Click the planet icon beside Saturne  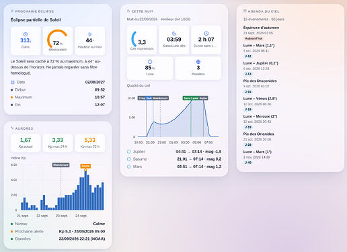129,159
